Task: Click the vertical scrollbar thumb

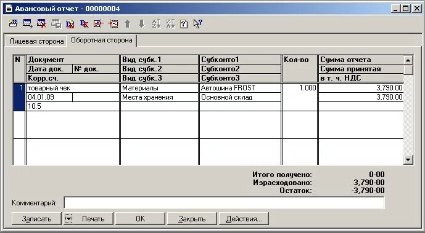Action: [x=408, y=69]
